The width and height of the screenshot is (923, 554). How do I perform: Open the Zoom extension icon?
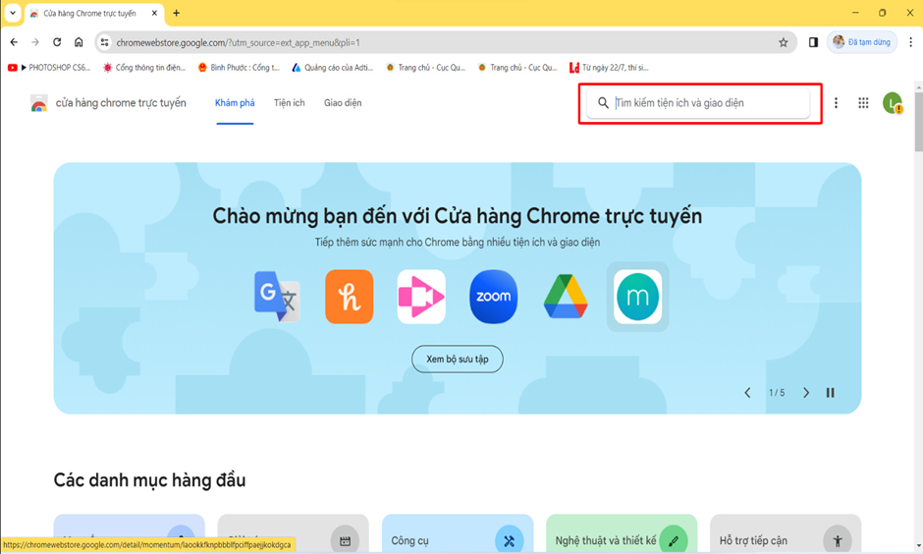(493, 297)
